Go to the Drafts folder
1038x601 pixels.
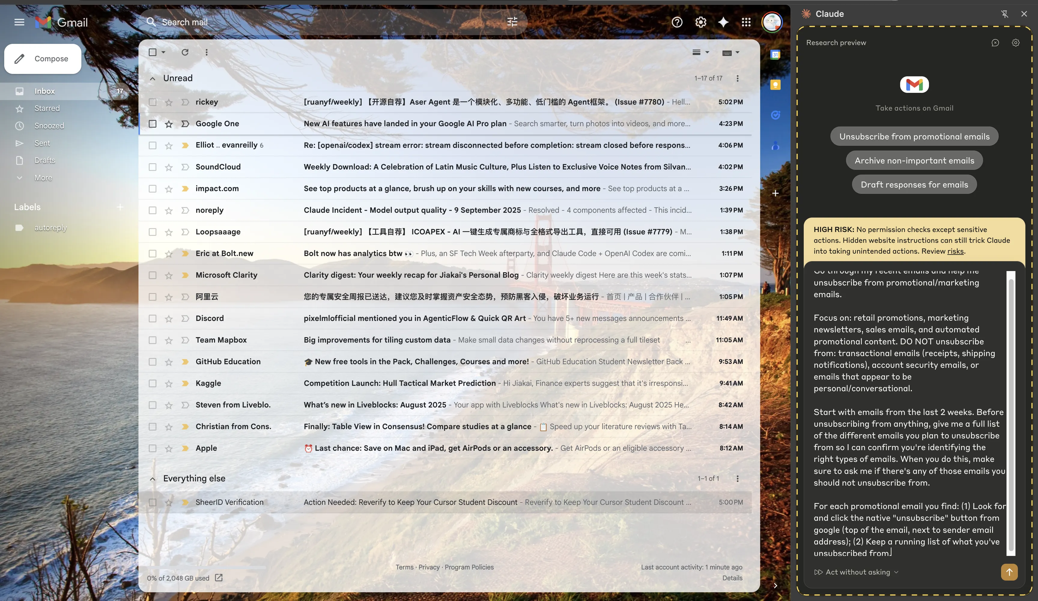pyautogui.click(x=44, y=160)
